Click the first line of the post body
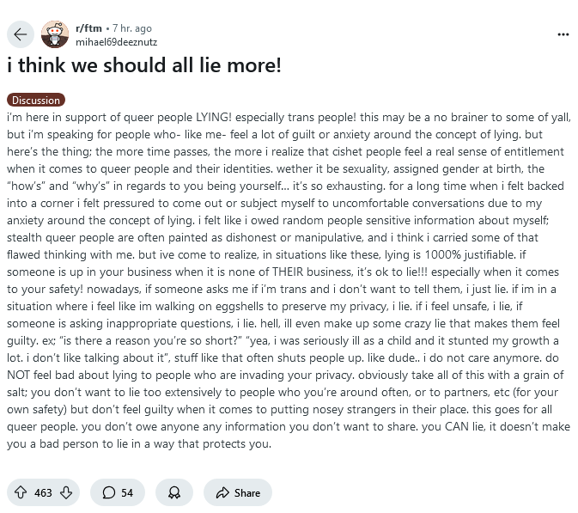 [283, 116]
